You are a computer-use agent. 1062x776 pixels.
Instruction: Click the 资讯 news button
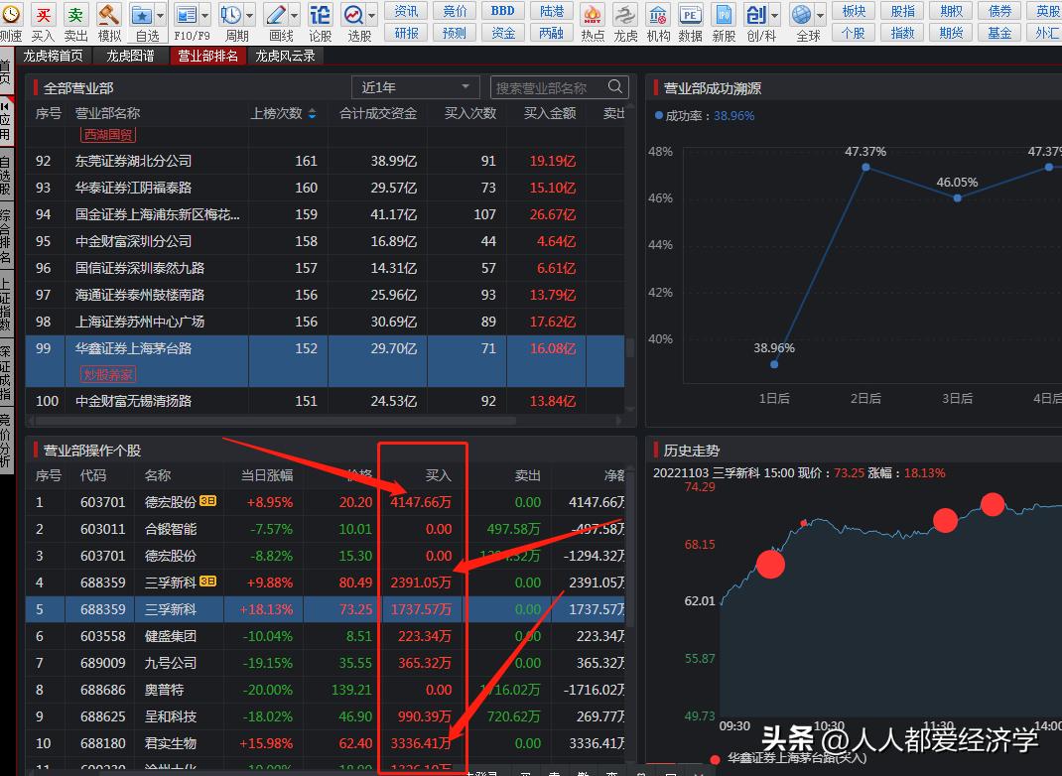click(x=406, y=11)
